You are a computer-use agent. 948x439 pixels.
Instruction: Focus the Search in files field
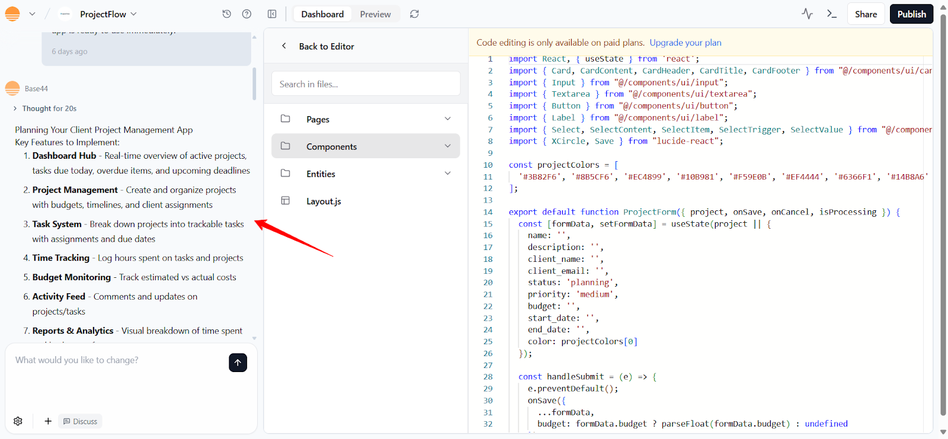click(x=366, y=84)
